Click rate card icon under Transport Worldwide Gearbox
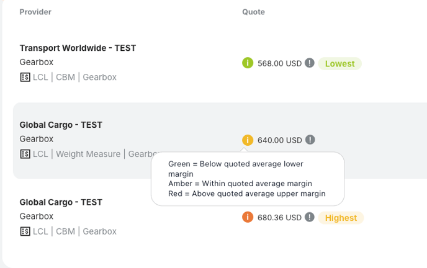427x268 pixels. pos(25,78)
